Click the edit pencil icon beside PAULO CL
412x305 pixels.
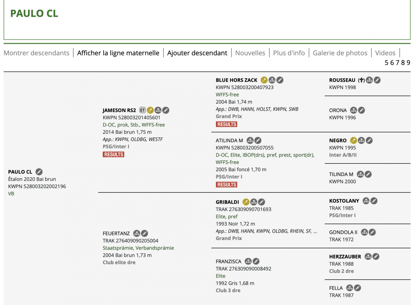39,172
